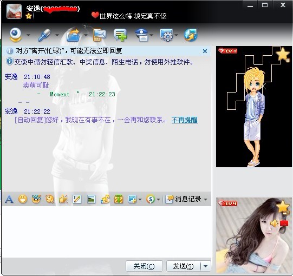Image resolution: width=293 pixels, height=276 pixels.
Task: Open my own QQ Show photo
Action: coord(254,235)
